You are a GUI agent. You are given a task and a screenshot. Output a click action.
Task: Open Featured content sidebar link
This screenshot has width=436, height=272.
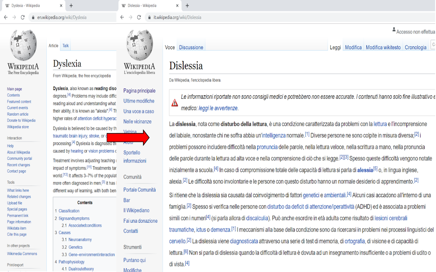tap(19, 102)
